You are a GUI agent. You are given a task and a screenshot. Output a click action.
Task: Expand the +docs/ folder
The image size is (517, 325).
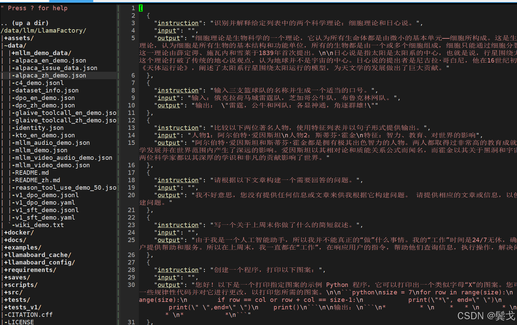pos(15,240)
